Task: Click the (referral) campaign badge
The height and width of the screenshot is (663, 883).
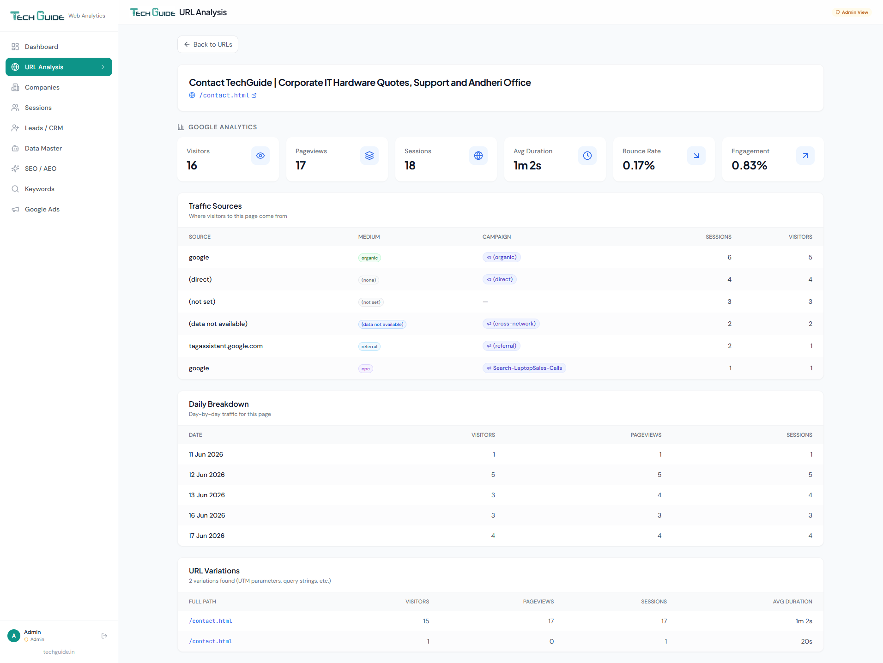Action: (502, 346)
